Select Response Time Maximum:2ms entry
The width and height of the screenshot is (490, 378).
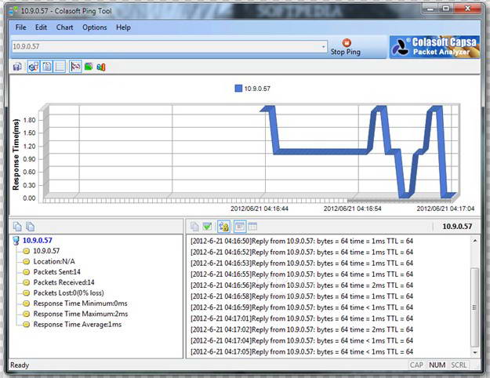tap(81, 314)
